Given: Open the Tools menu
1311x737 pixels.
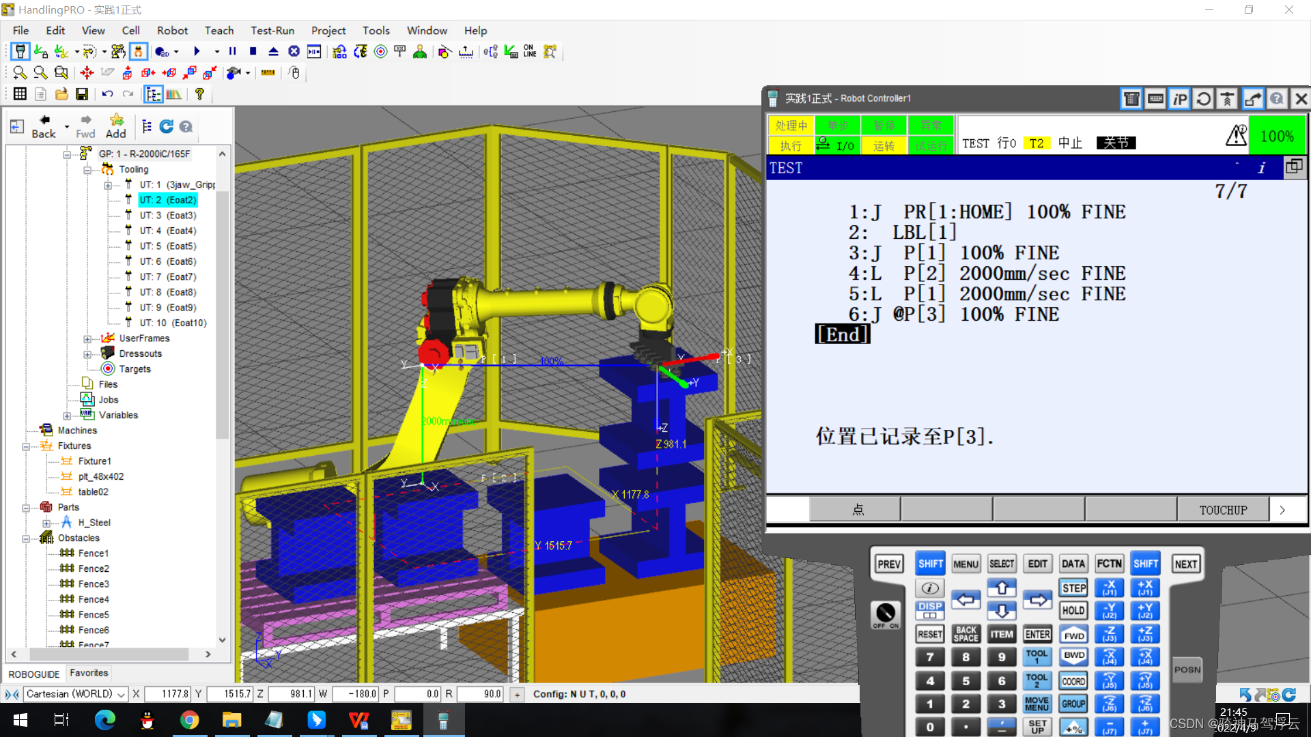Looking at the screenshot, I should click(x=376, y=31).
